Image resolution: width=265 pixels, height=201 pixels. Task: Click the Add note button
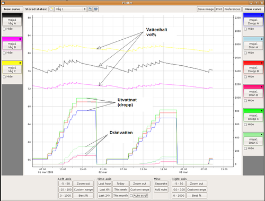[x=161, y=189]
